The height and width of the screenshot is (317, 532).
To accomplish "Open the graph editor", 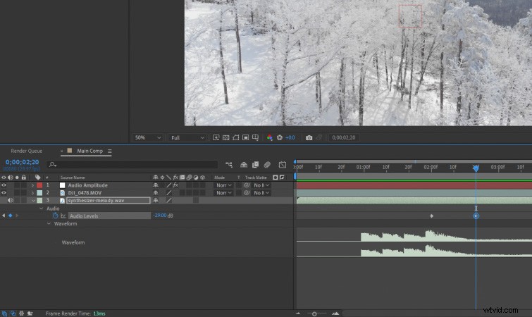I will click(283, 165).
